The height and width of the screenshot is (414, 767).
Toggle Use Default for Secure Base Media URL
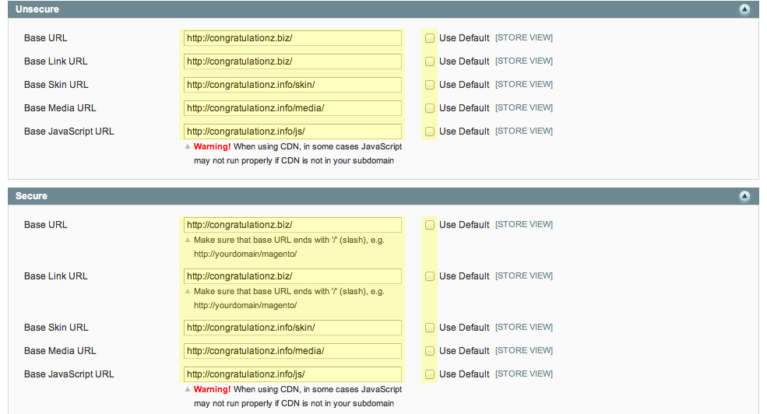(x=430, y=351)
